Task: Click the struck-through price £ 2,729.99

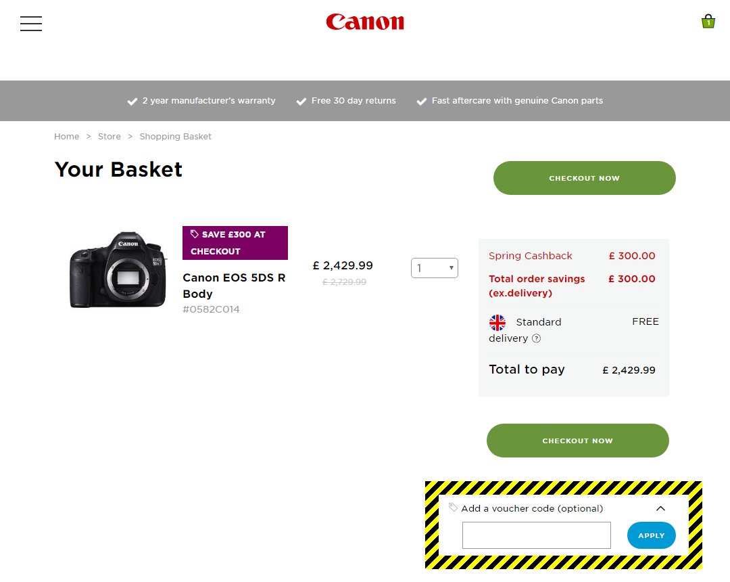Action: [345, 282]
